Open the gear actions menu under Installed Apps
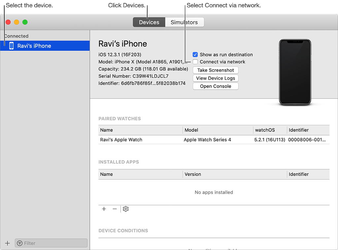 pyautogui.click(x=126, y=209)
